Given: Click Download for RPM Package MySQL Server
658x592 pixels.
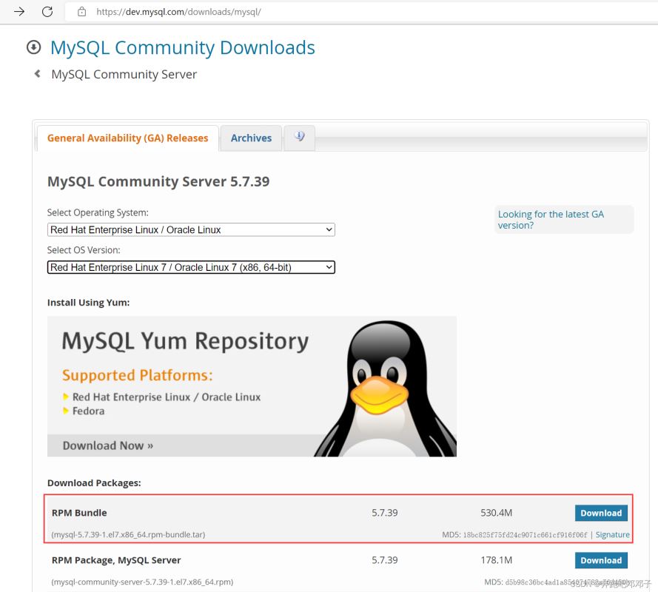Looking at the screenshot, I should coord(600,560).
